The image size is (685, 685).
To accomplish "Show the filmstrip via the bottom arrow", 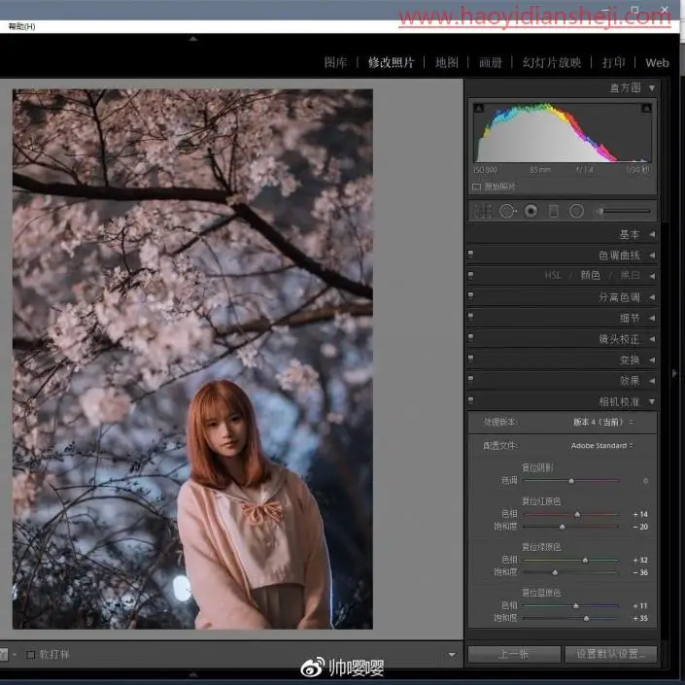I will pos(193,675).
